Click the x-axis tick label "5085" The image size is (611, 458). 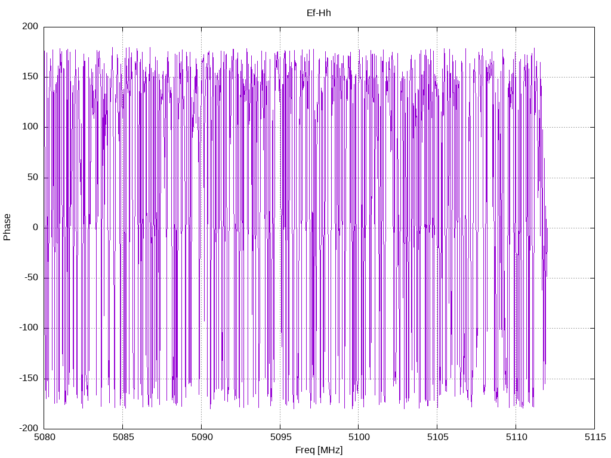point(124,437)
